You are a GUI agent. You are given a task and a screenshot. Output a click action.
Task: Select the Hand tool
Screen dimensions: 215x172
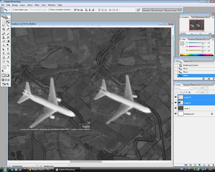[x=3, y=61]
